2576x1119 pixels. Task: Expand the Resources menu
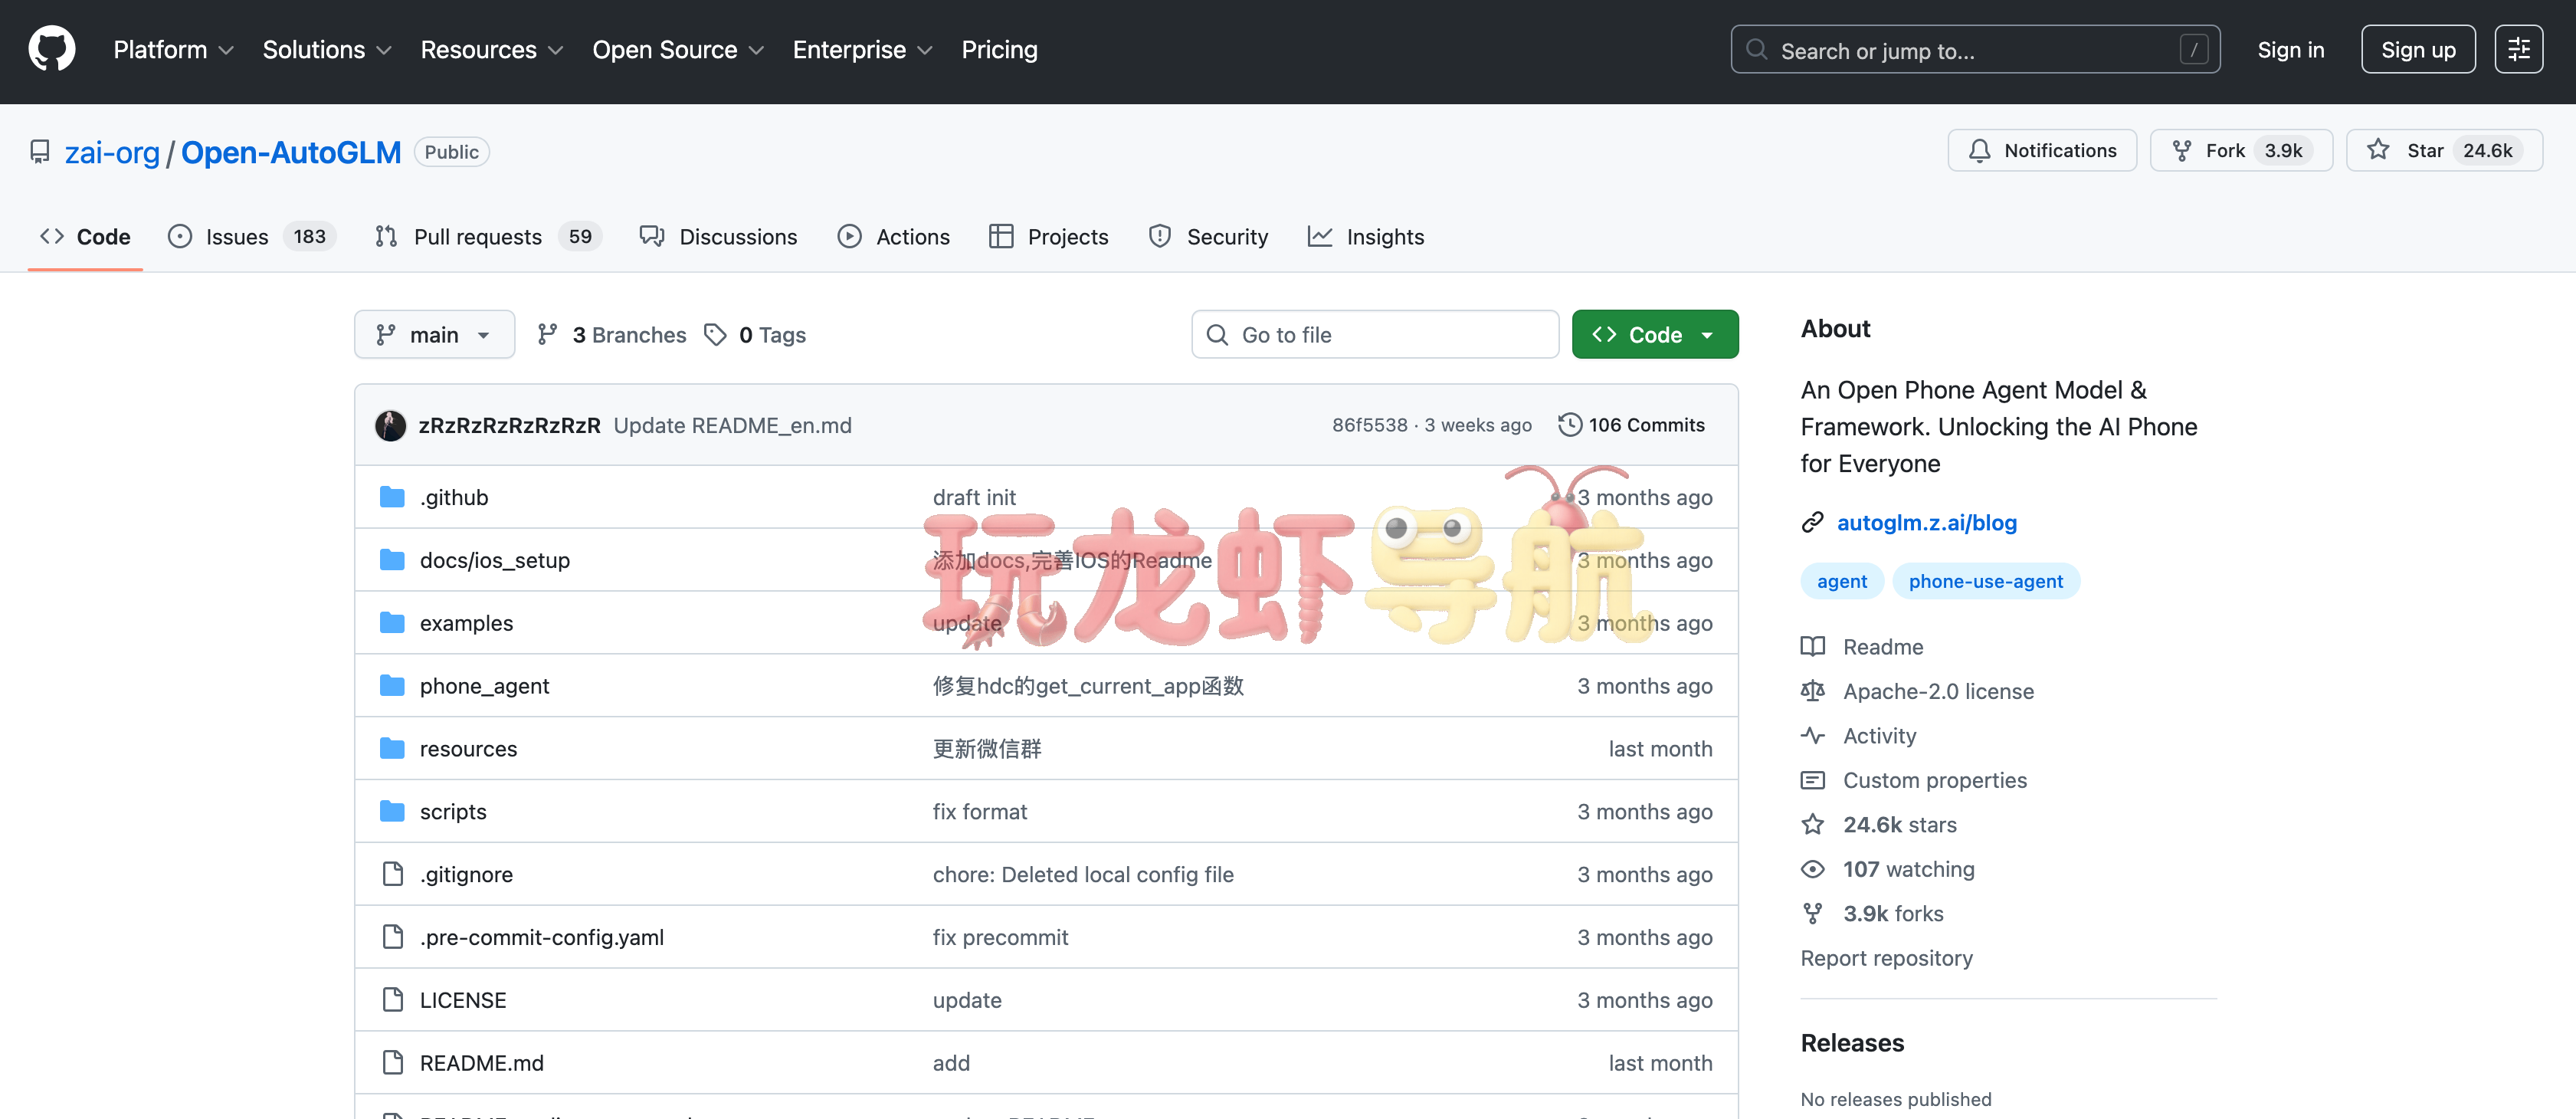492,50
